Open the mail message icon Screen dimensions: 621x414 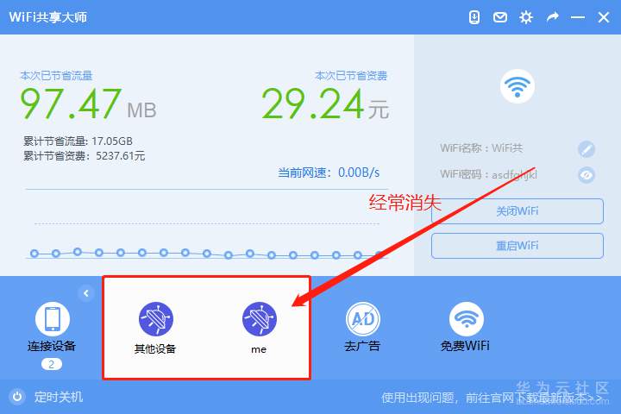pos(499,17)
